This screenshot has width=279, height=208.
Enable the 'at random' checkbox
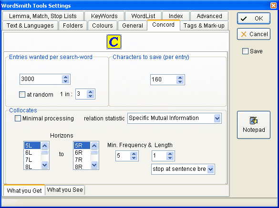22,94
